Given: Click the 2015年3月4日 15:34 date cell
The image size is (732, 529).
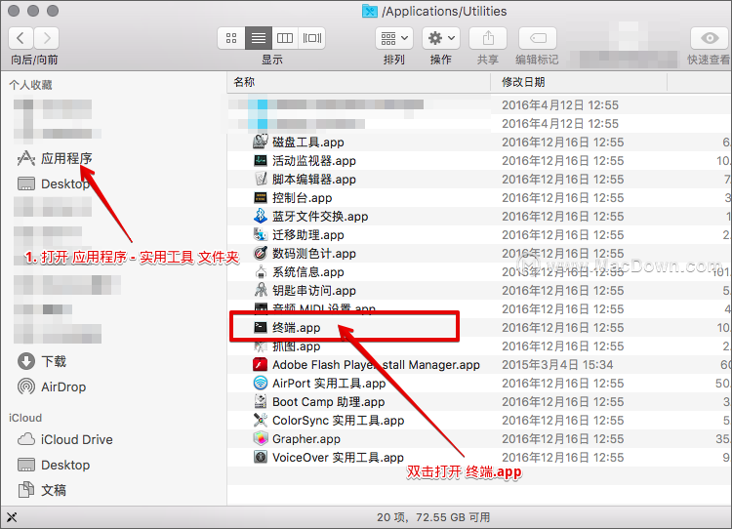Looking at the screenshot, I should [557, 365].
